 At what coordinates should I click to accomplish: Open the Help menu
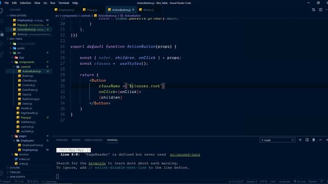pyautogui.click(x=75, y=3)
